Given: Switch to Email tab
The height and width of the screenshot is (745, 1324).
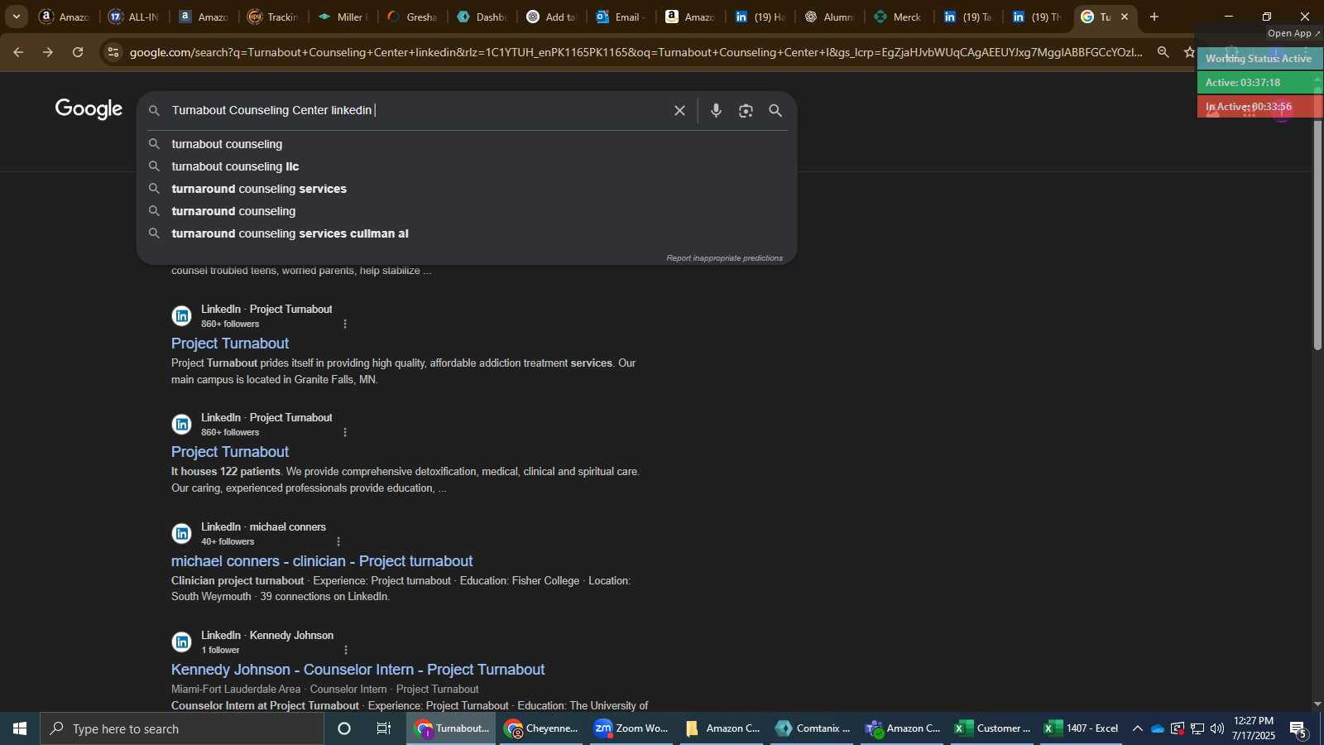Looking at the screenshot, I should coord(621,17).
